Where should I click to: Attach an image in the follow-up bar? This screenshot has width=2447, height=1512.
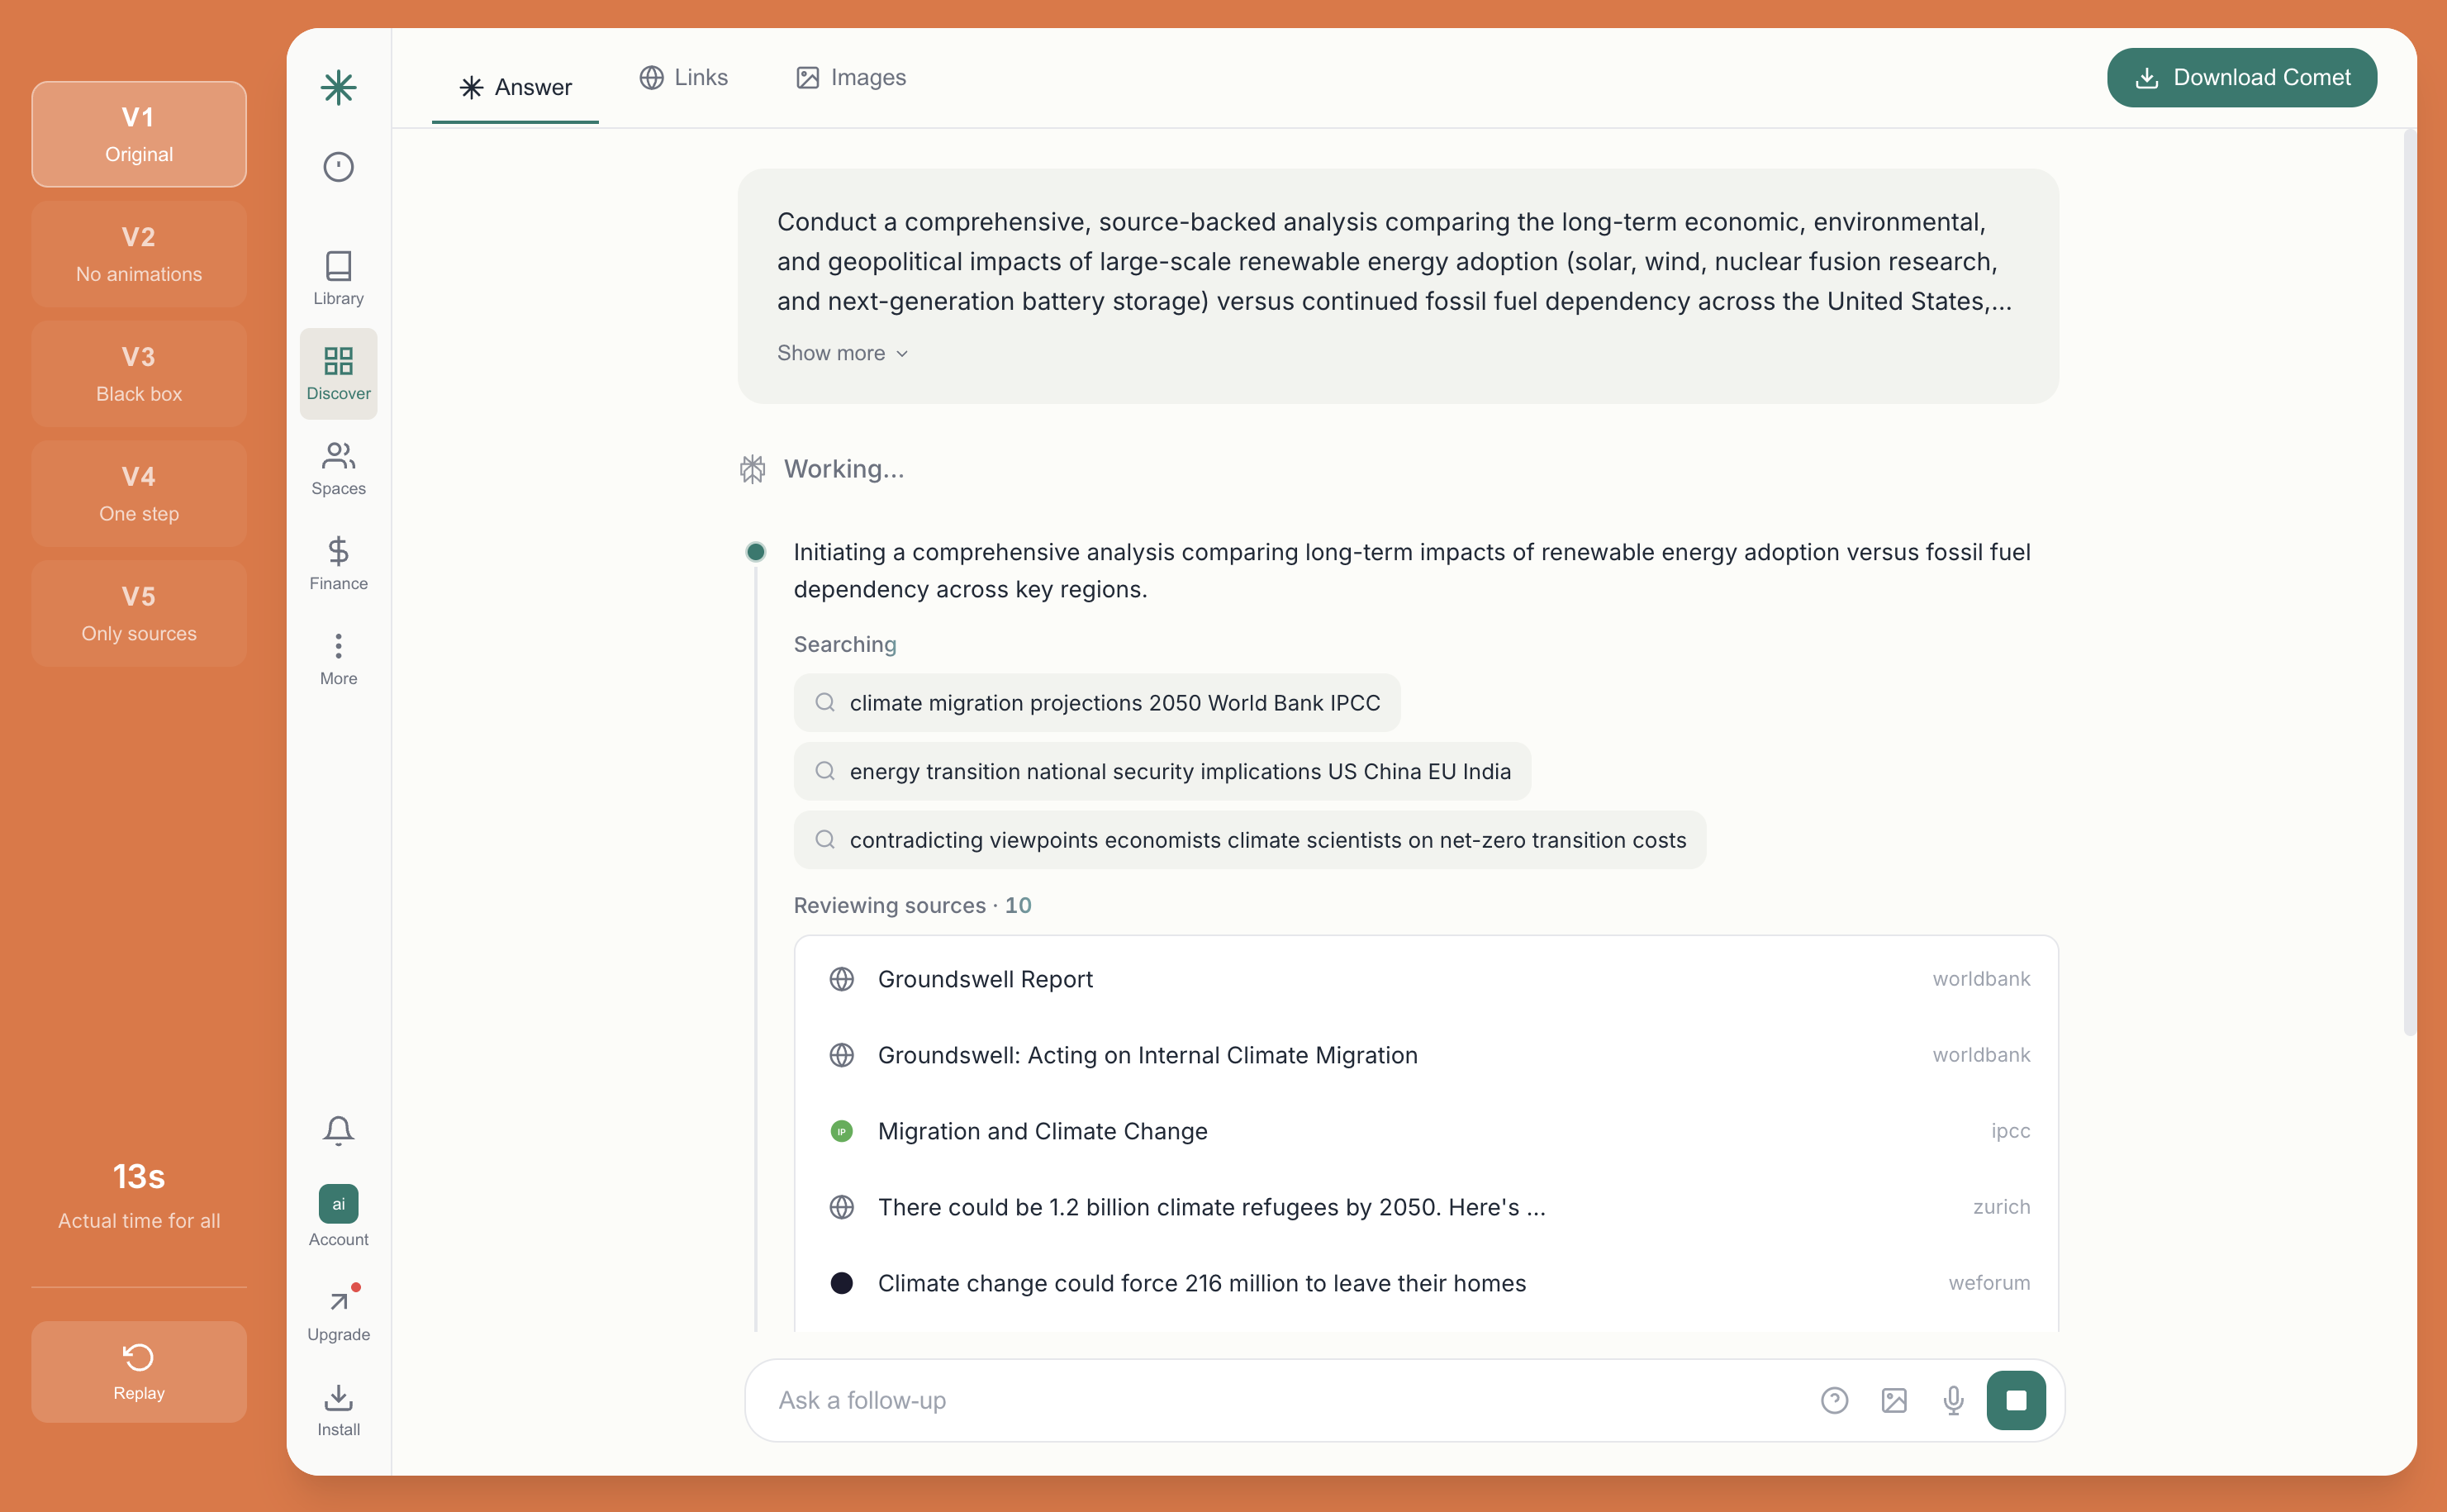coord(1894,1400)
